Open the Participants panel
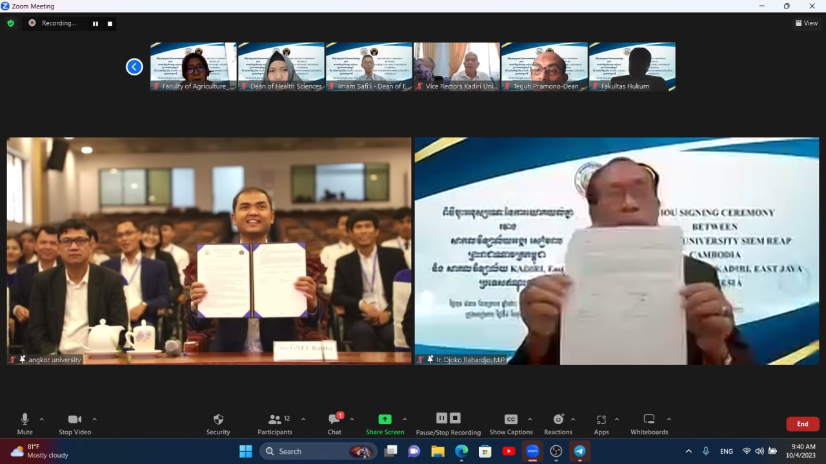Screen dimensions: 826x464 (x=275, y=420)
